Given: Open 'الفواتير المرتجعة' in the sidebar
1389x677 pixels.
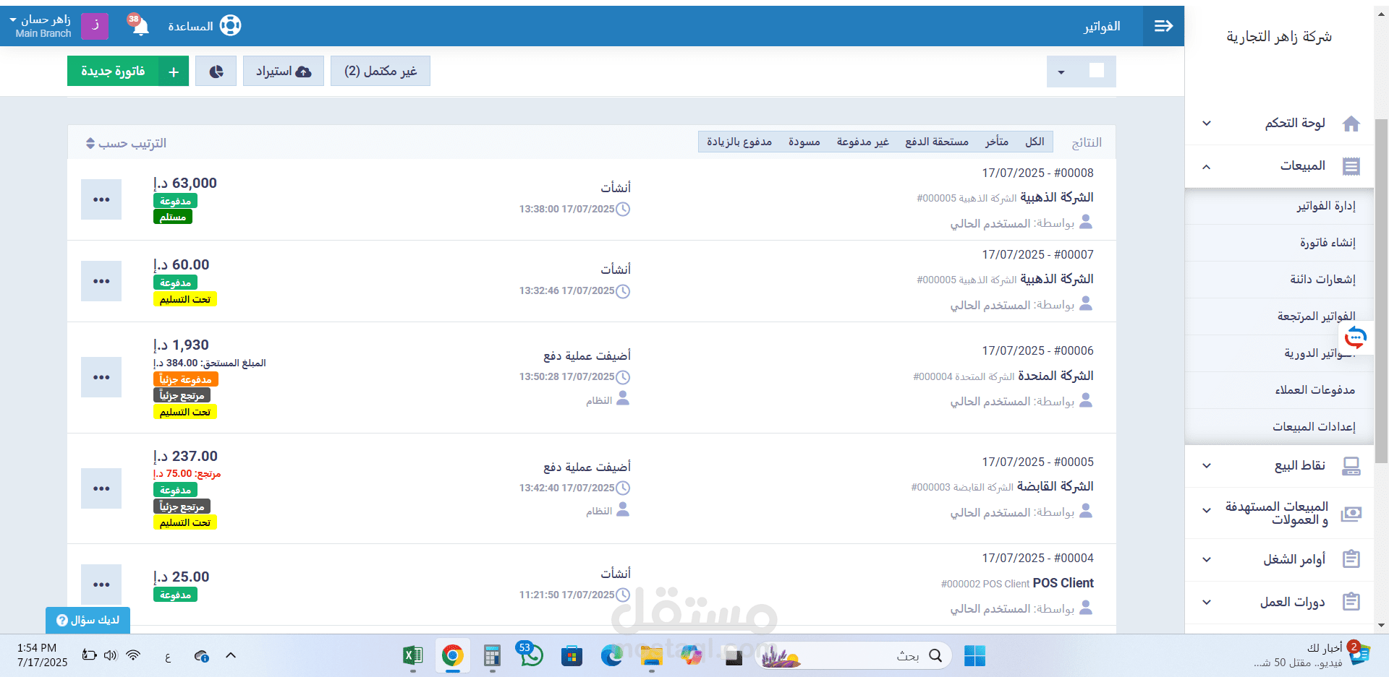Looking at the screenshot, I should pyautogui.click(x=1316, y=316).
